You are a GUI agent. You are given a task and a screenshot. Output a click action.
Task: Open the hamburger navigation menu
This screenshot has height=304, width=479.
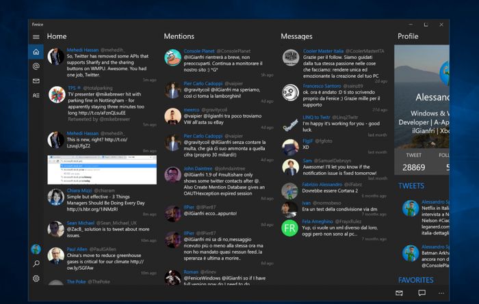(x=36, y=36)
